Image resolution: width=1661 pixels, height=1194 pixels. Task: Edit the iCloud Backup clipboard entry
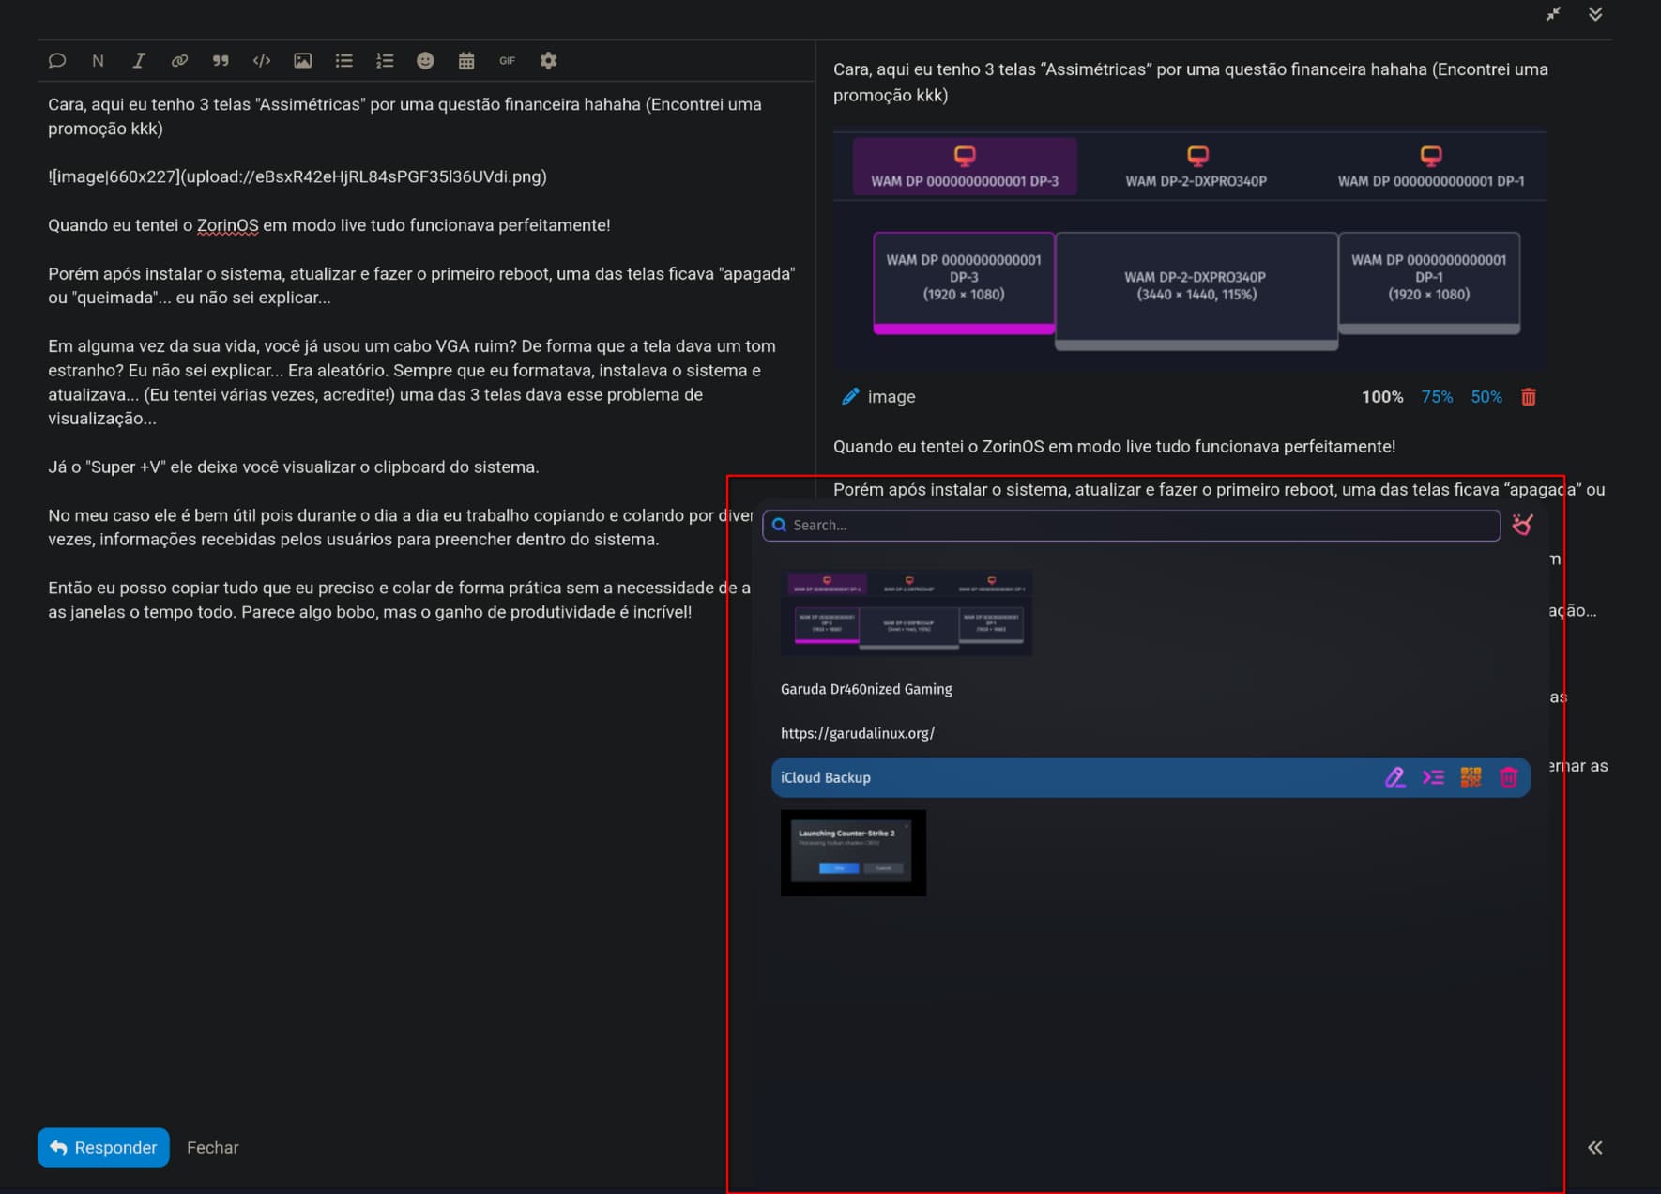(x=1394, y=777)
